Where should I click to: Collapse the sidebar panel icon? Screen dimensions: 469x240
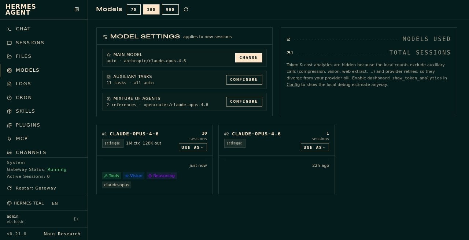click(77, 10)
